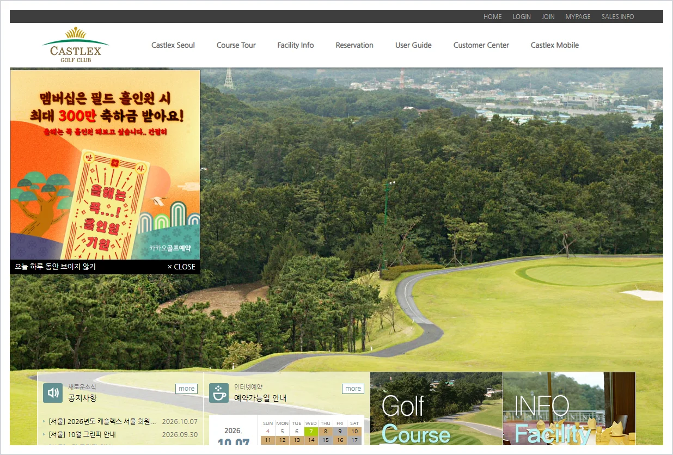The image size is (673, 455).
Task: Open the LOGIN page
Action: pos(522,17)
